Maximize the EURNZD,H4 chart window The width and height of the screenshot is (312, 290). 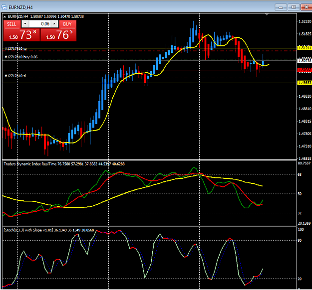pyautogui.click(x=294, y=7)
